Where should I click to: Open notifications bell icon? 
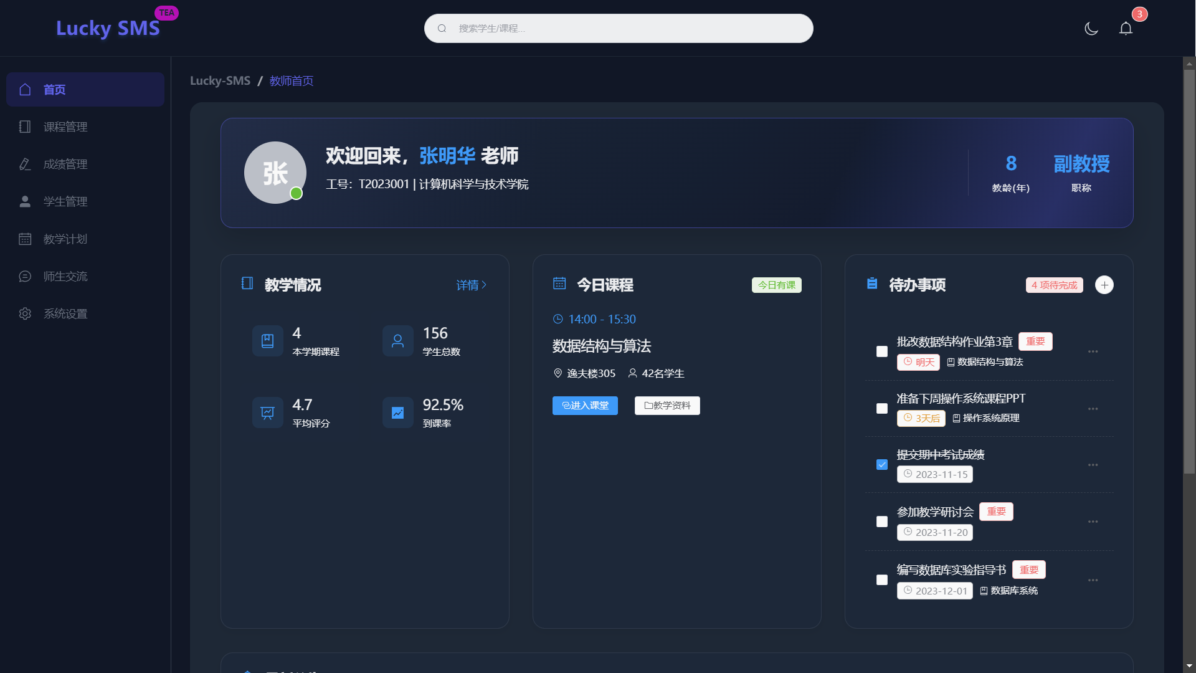pos(1126,29)
